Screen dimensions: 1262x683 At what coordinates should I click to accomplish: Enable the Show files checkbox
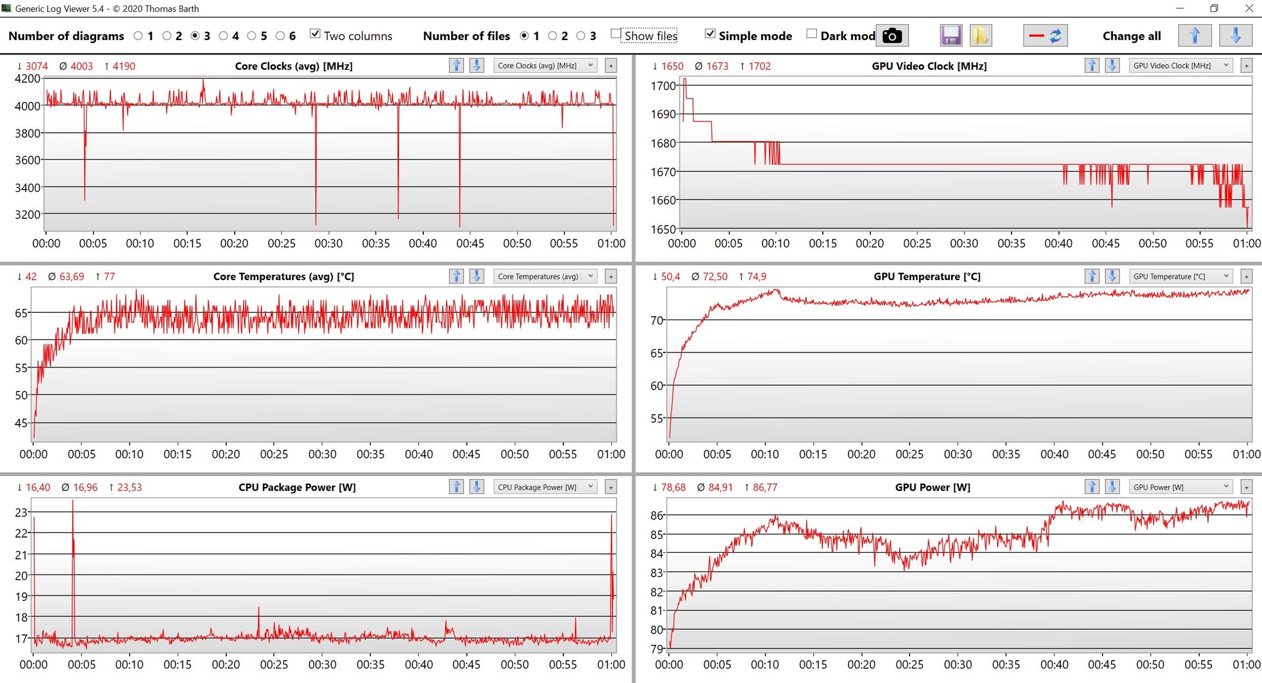616,34
